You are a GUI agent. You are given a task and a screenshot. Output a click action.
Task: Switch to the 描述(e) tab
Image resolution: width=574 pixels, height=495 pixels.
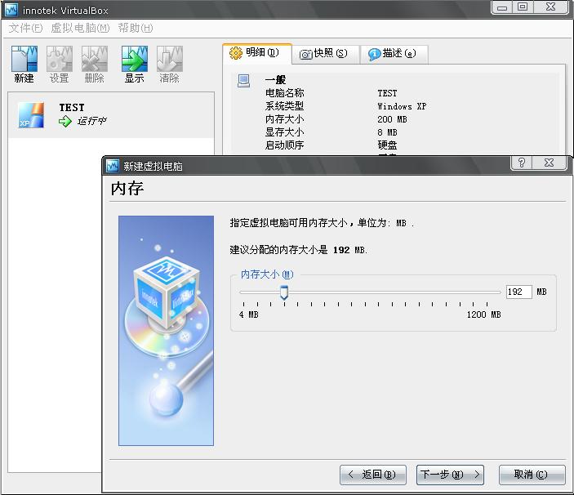point(393,54)
